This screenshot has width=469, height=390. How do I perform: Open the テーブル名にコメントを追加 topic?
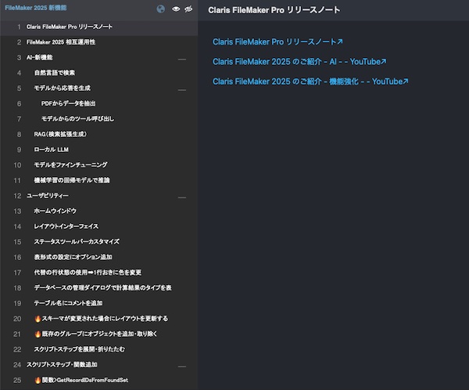68,303
